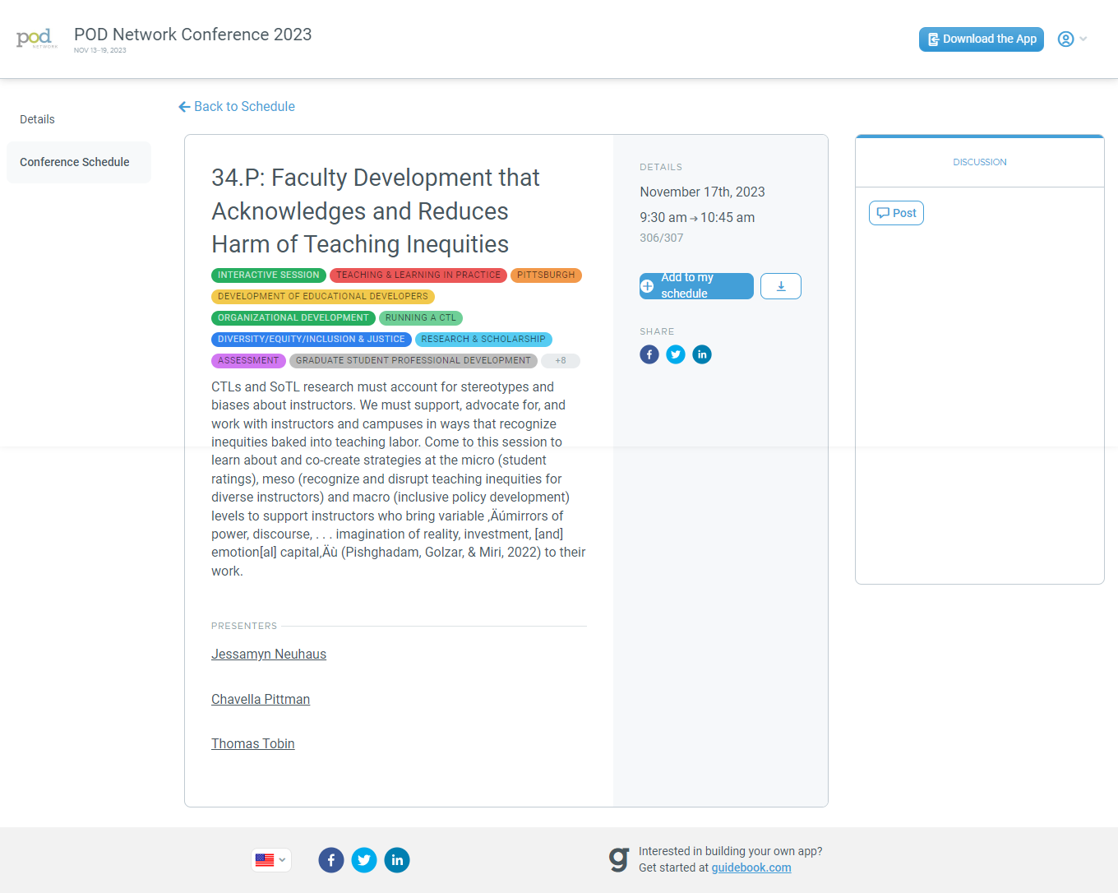Viewport: 1118px width, 893px height.
Task: Select the Interactive Session tag
Action: pos(268,275)
